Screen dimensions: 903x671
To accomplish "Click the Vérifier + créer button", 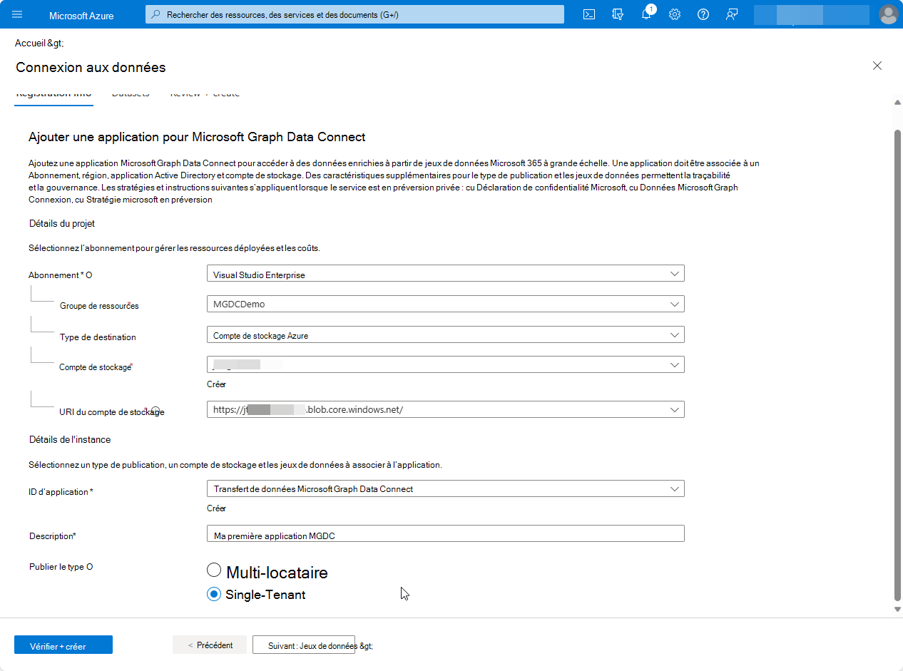I will (x=63, y=644).
